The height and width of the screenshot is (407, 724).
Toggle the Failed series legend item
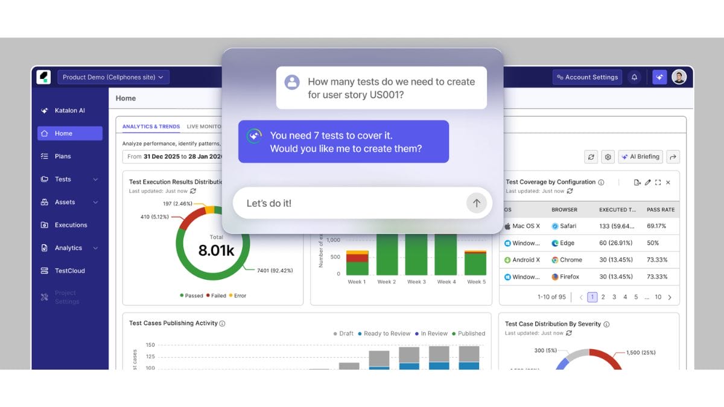point(217,295)
